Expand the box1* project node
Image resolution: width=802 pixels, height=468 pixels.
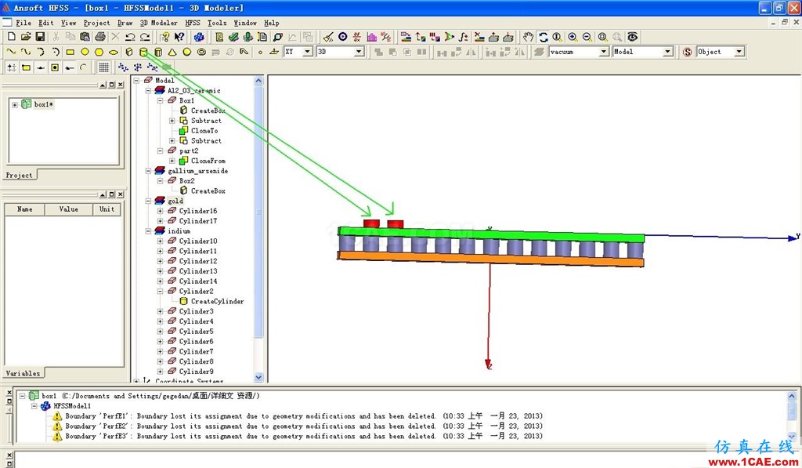[15, 104]
